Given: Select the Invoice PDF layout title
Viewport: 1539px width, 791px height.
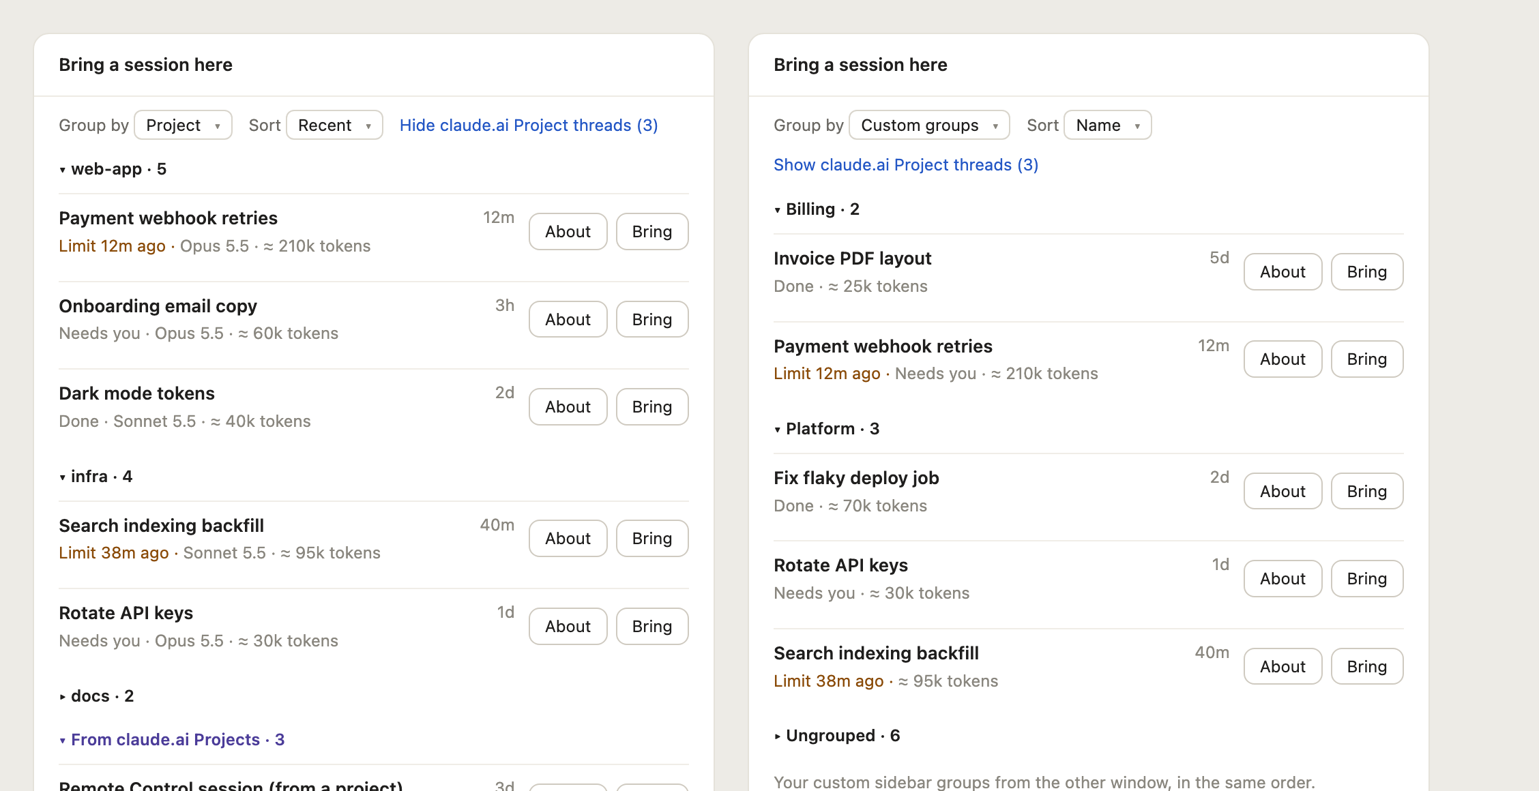Looking at the screenshot, I should [x=853, y=258].
